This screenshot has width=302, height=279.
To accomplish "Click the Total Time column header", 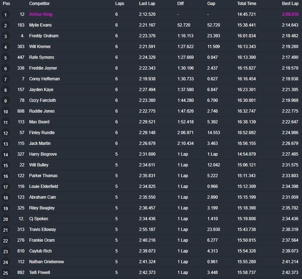I will (247, 4).
